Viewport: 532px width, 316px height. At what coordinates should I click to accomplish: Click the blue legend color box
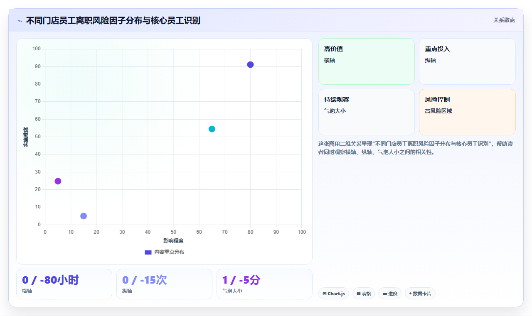[x=148, y=252]
